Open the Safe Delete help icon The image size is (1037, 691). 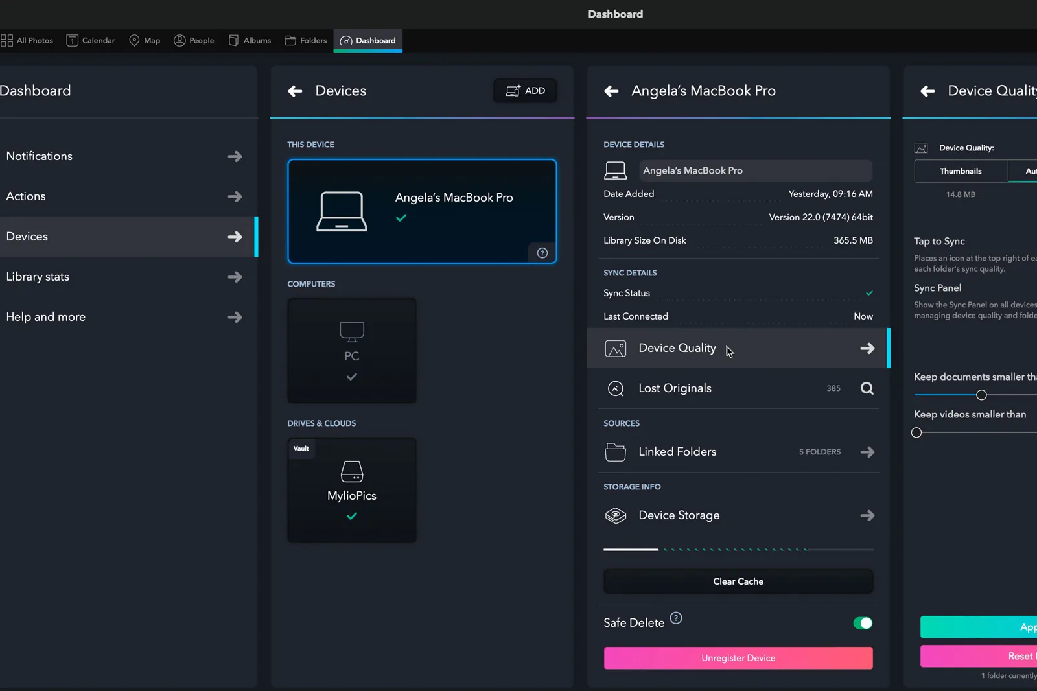tap(676, 618)
